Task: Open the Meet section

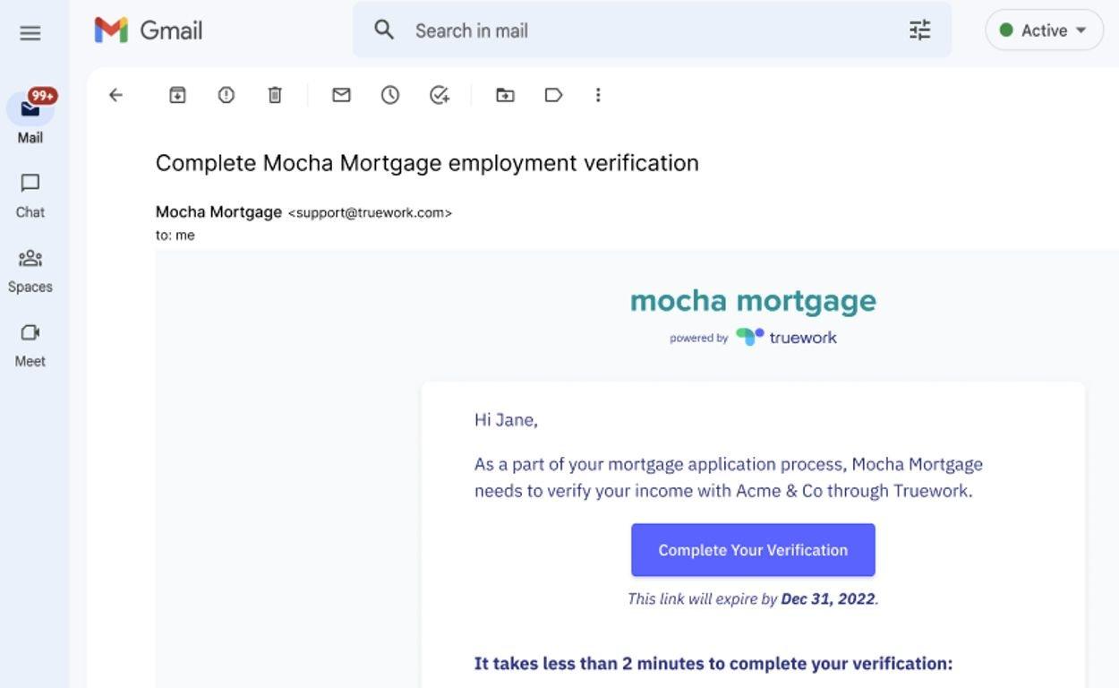Action: (x=30, y=345)
